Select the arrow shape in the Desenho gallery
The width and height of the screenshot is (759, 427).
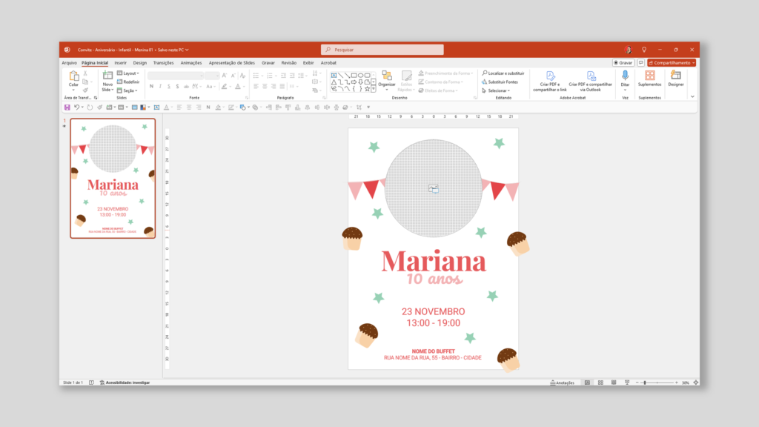click(x=347, y=74)
